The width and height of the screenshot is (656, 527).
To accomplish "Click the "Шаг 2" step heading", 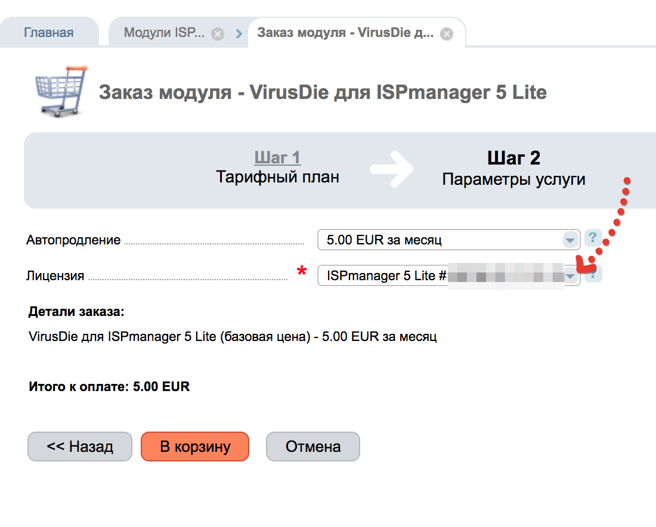I will point(513,158).
